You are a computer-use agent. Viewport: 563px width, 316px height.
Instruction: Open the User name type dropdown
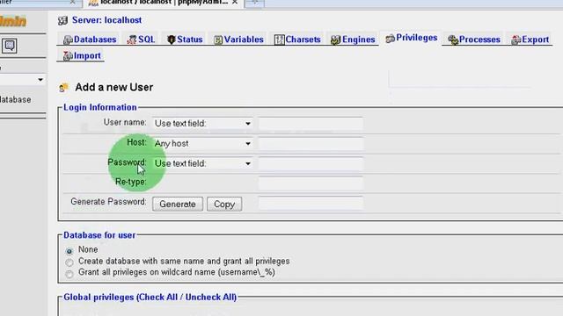203,124
